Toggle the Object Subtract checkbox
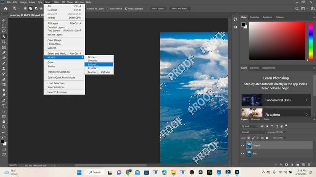This screenshot has height=177, width=316. [126, 9]
